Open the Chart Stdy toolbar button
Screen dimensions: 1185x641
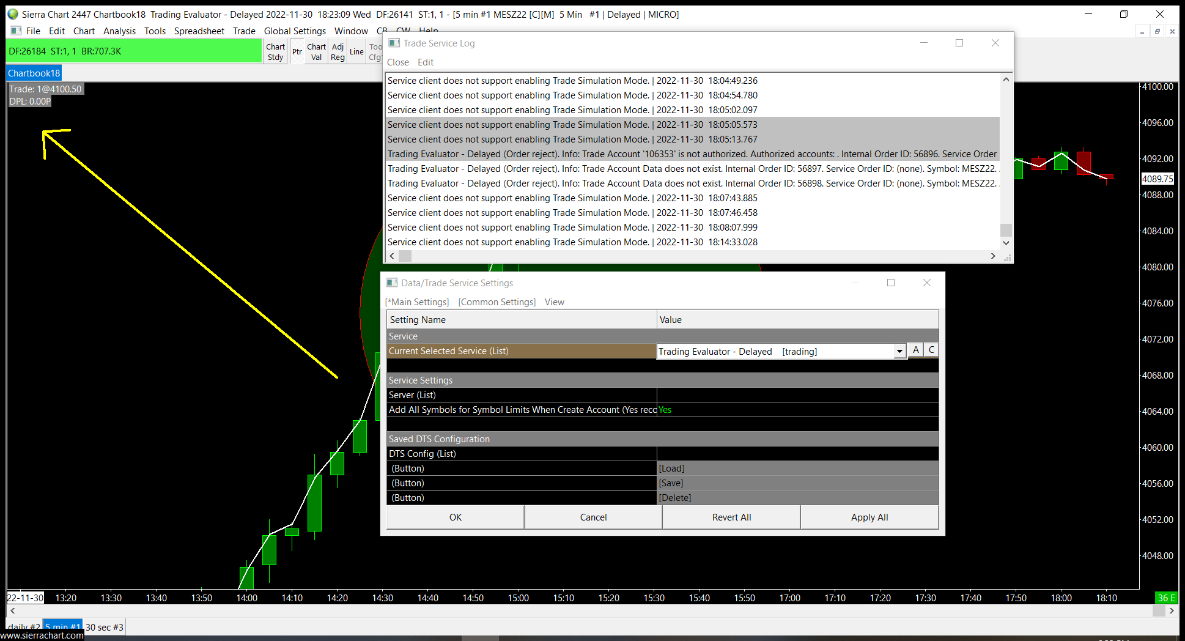click(276, 52)
